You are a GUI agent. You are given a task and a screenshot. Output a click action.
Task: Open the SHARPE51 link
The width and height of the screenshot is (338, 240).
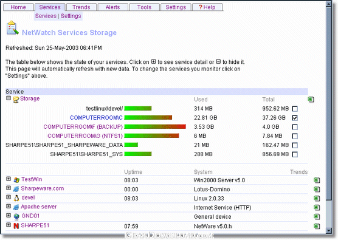click(x=35, y=225)
